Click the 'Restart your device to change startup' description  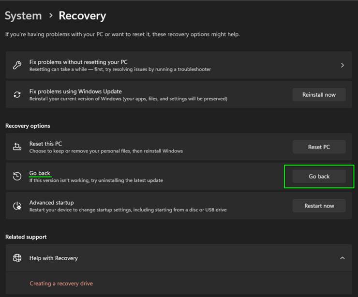(x=128, y=209)
